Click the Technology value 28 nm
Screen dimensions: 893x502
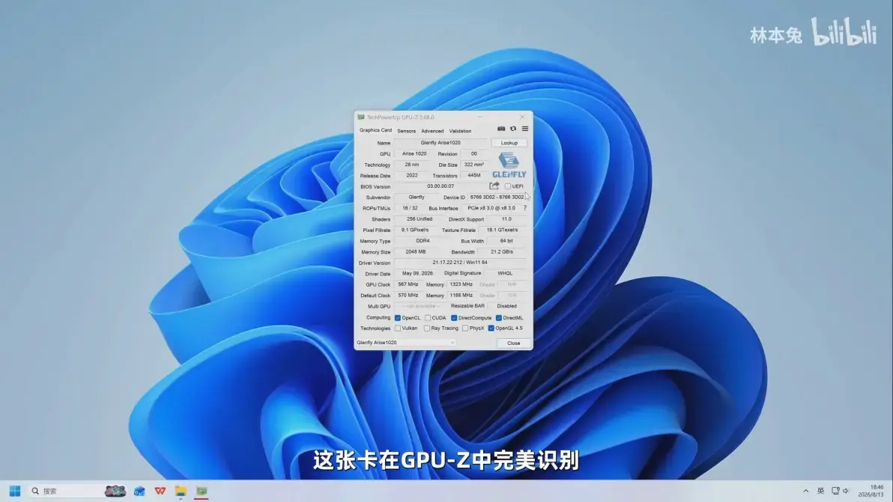(x=412, y=165)
